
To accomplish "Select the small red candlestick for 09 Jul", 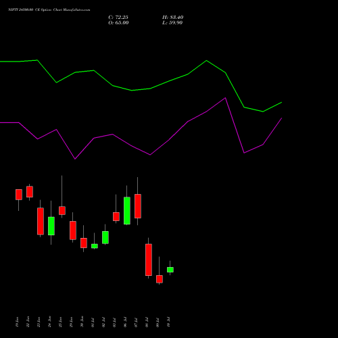I will click(160, 279).
